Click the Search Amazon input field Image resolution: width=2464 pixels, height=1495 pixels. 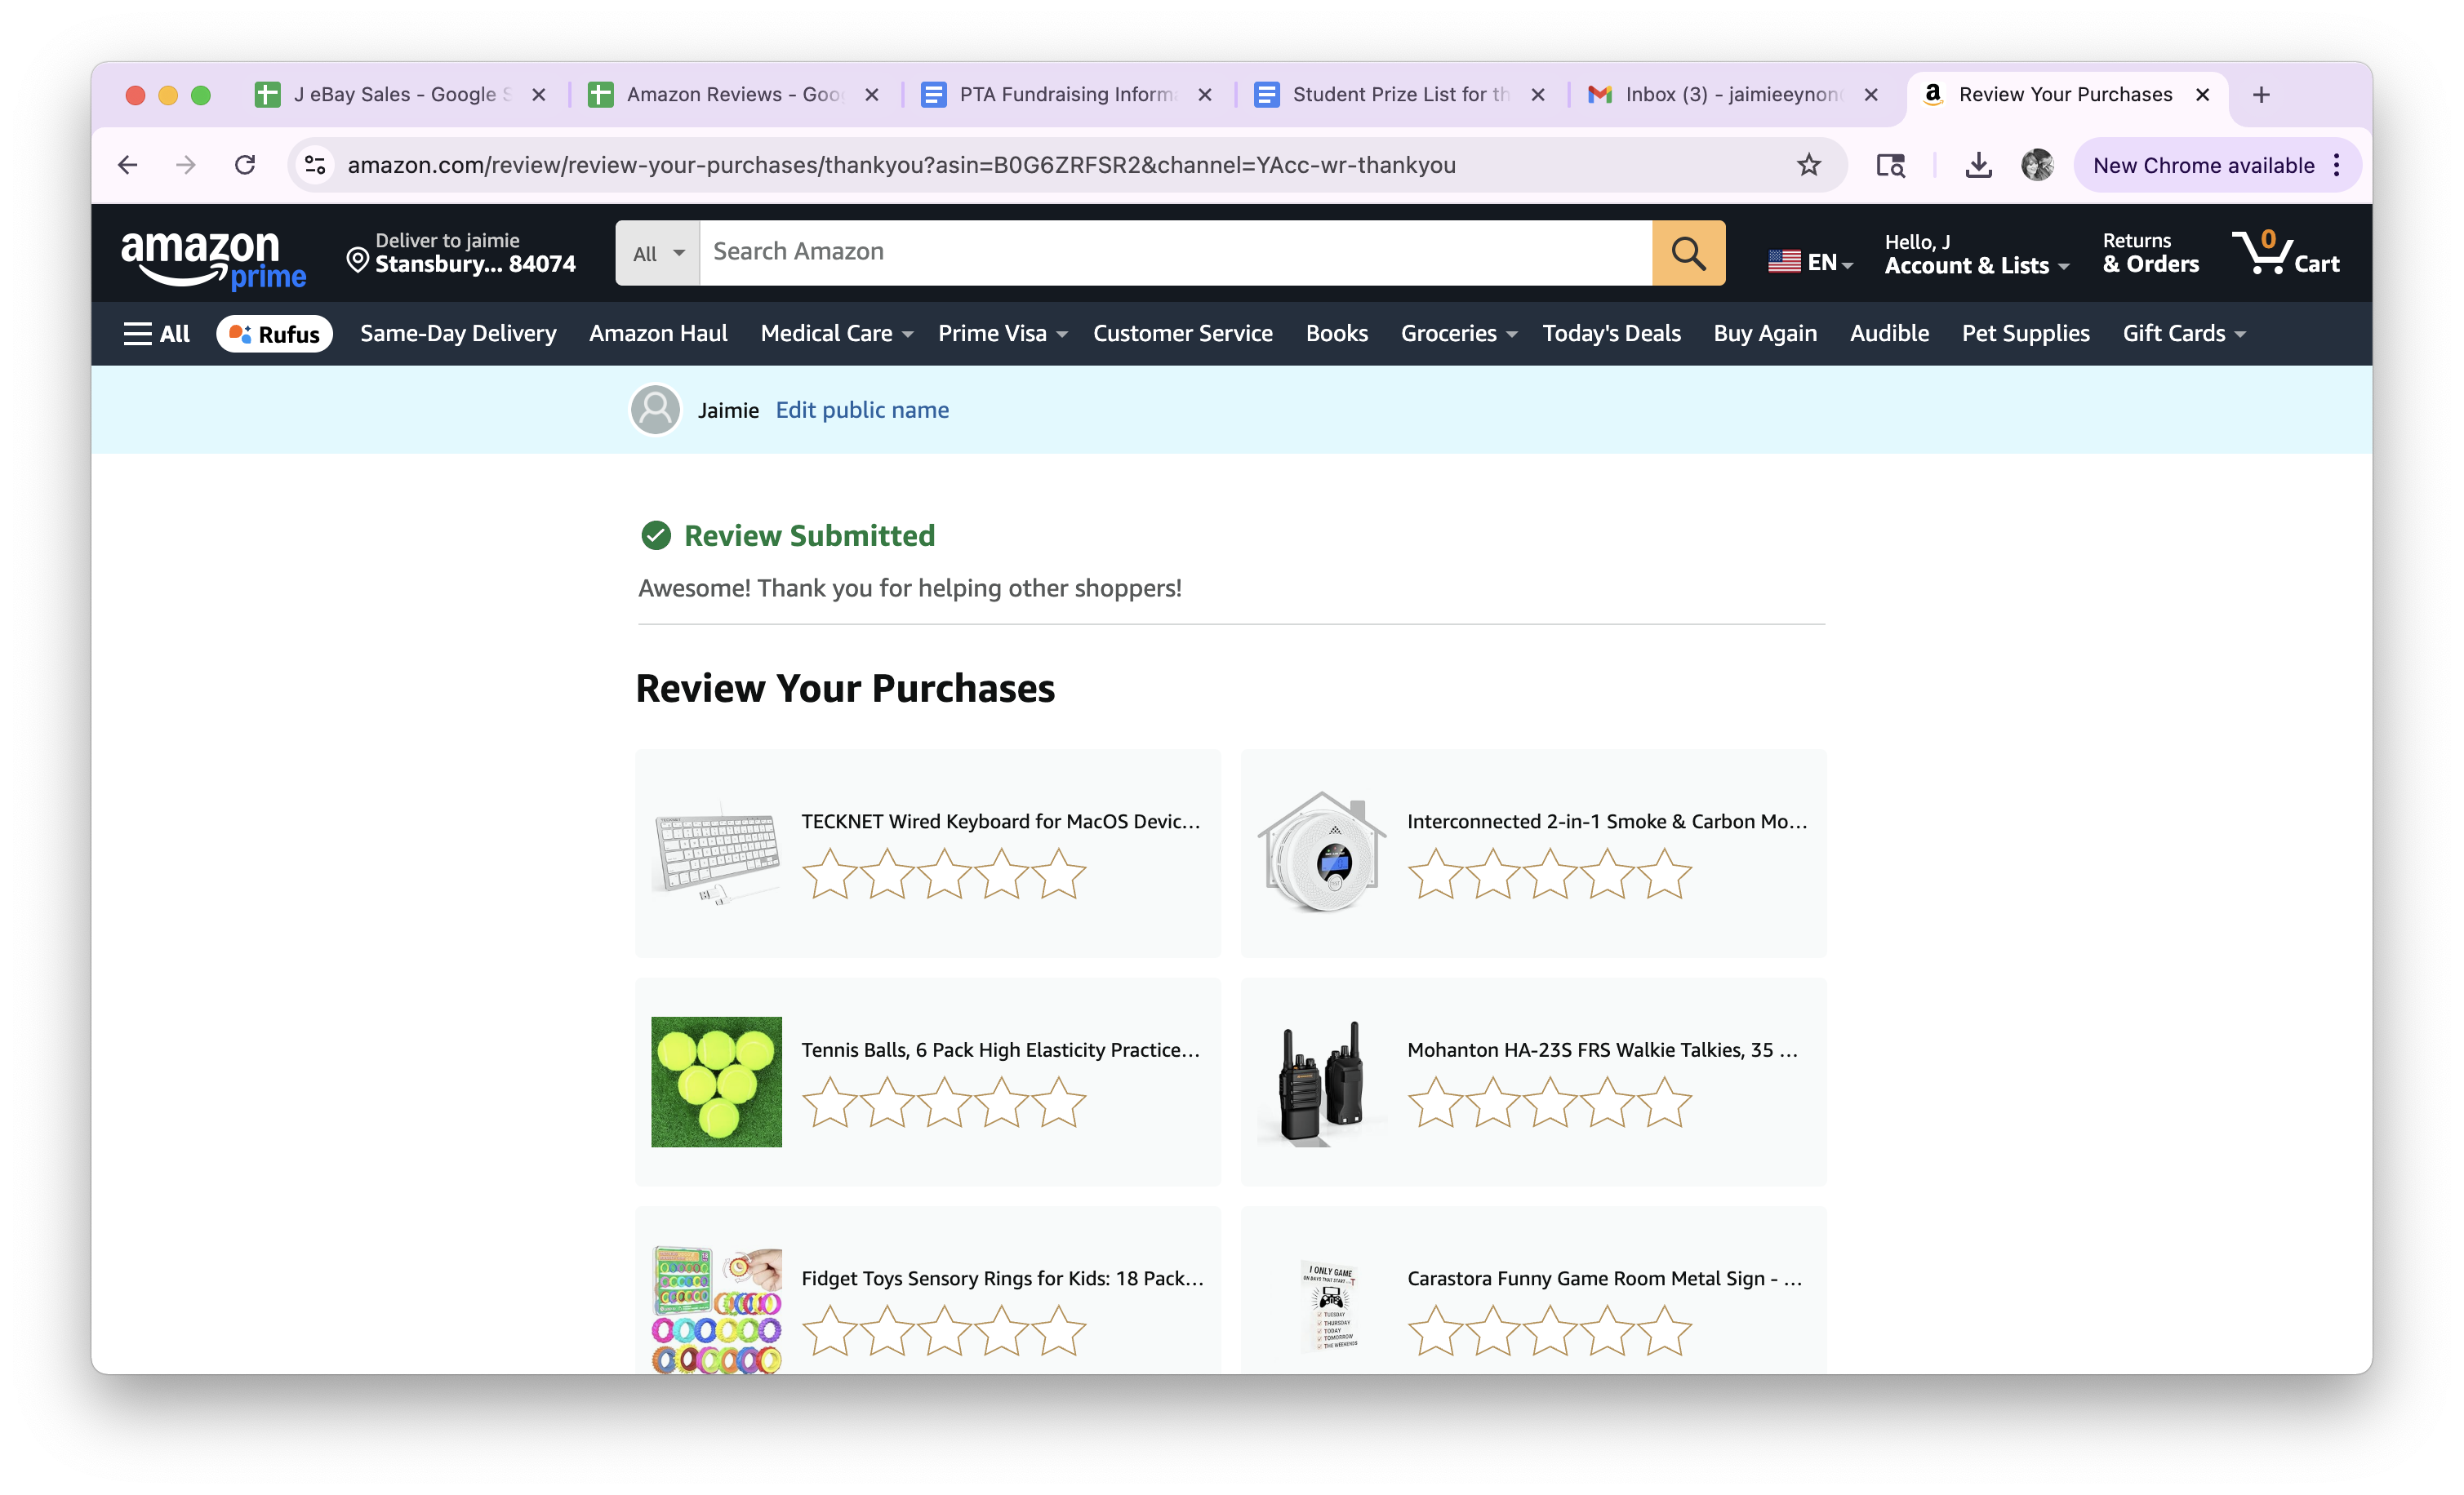[1175, 253]
